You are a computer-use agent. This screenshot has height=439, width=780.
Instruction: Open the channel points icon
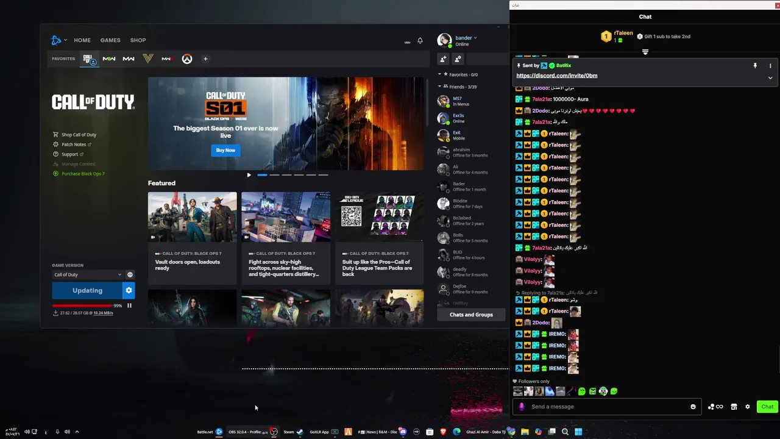tap(715, 407)
